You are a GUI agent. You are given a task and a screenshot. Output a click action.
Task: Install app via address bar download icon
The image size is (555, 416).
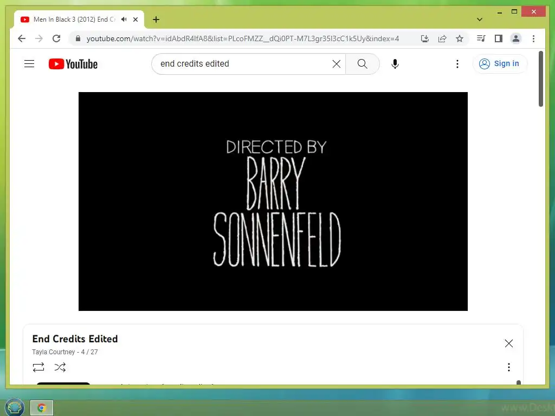(425, 38)
